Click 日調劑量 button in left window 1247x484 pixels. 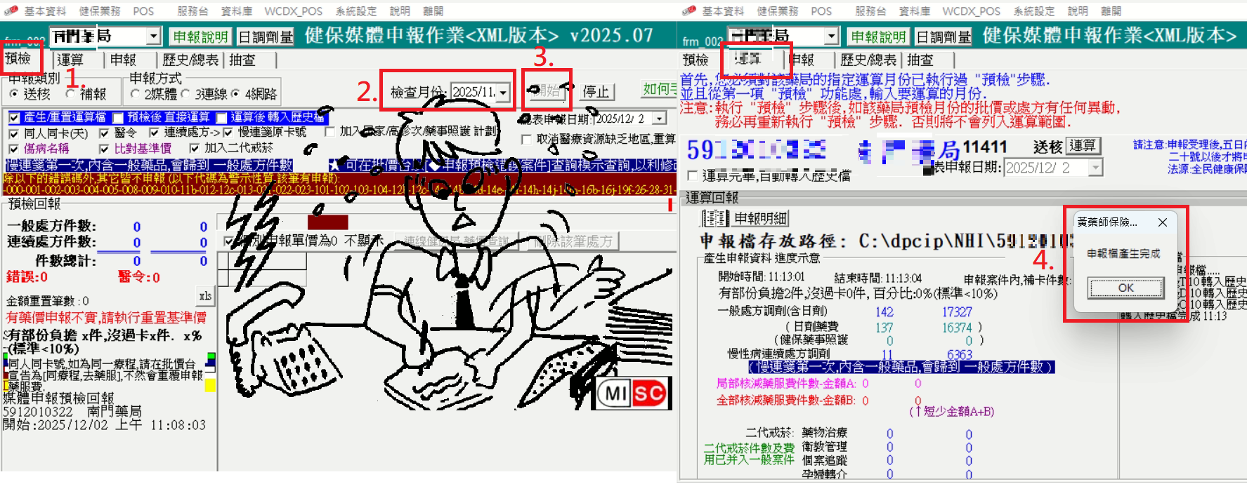pyautogui.click(x=266, y=36)
